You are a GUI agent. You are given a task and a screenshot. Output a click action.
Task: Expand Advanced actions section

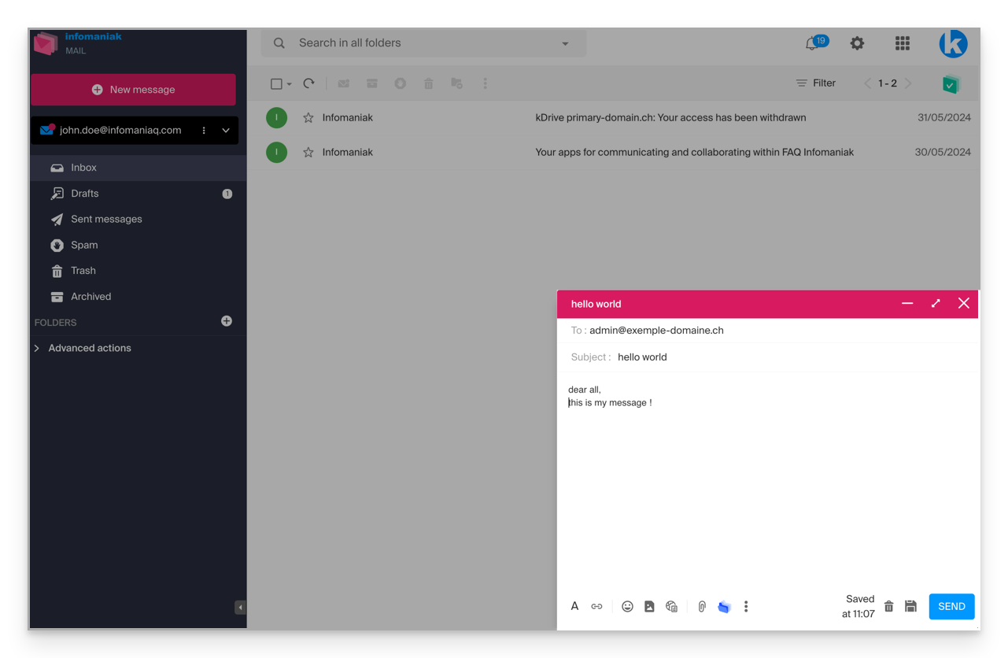click(83, 348)
